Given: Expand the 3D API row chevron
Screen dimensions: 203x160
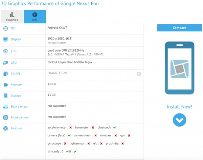Looking at the screenshot, I should (x=139, y=74).
